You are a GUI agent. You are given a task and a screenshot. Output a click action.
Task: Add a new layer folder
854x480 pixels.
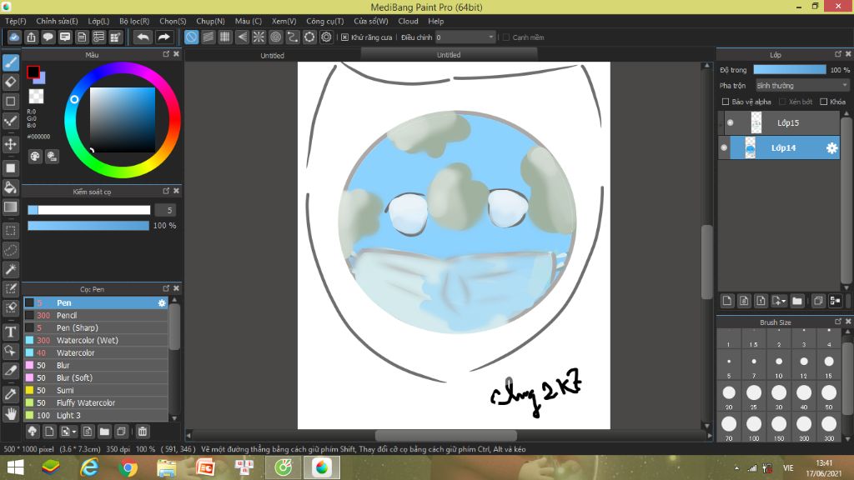coord(797,301)
